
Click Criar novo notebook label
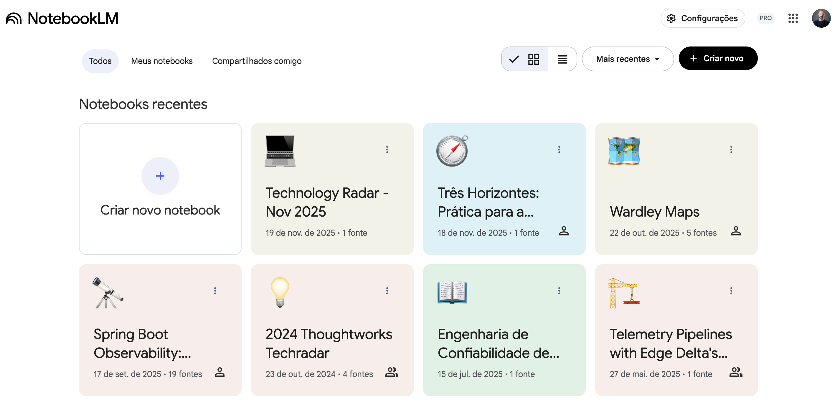[x=160, y=210]
